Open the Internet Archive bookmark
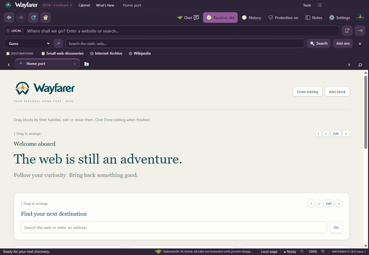This screenshot has height=255, width=369. point(106,53)
